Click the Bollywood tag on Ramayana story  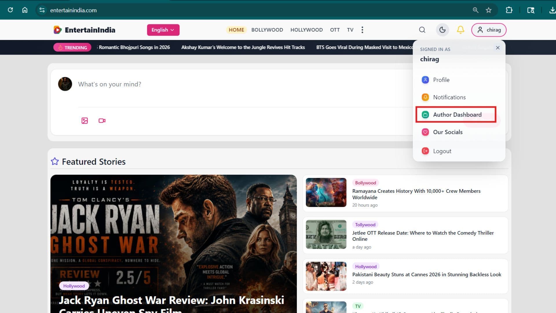[x=365, y=183]
